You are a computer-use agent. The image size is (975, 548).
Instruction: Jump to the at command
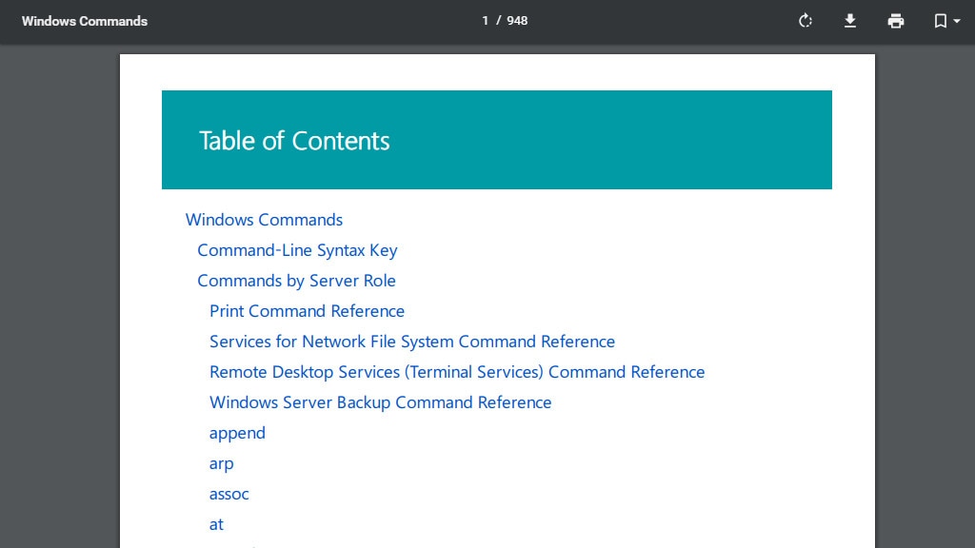tap(216, 524)
